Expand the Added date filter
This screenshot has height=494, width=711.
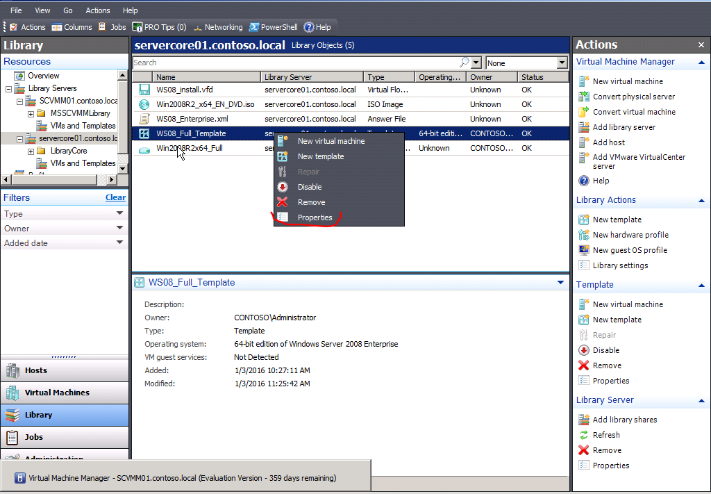coord(119,242)
